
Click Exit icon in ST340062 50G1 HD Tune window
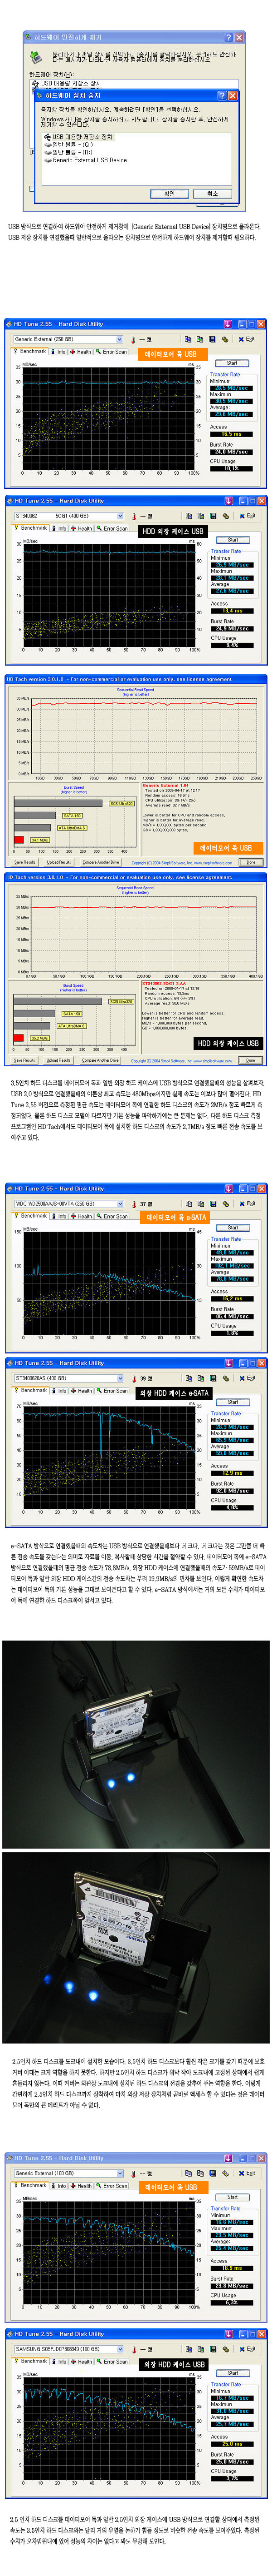pos(247,516)
